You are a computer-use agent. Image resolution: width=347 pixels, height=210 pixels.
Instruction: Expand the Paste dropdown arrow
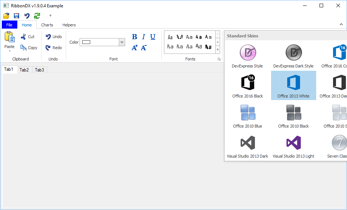[x=10, y=51]
